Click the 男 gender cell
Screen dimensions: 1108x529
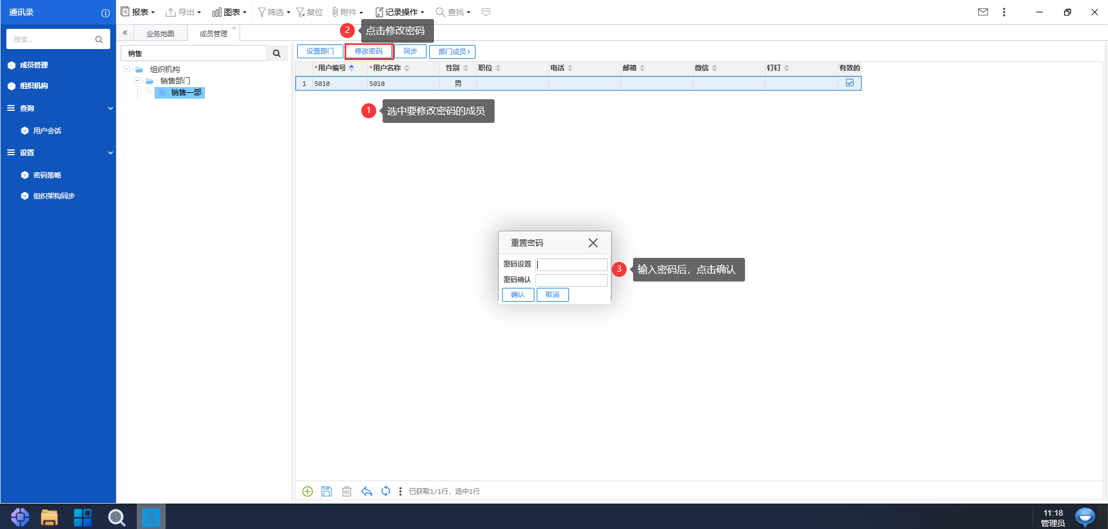point(458,84)
